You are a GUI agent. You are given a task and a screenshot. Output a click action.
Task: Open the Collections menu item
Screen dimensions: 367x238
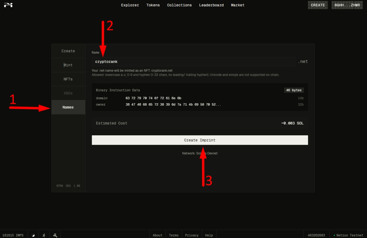179,5
